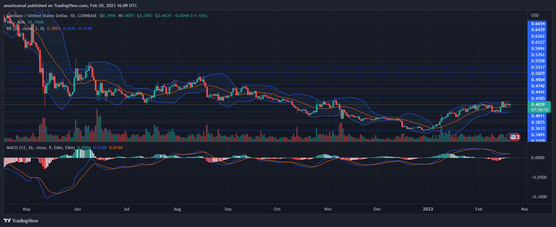Click the 0.6439 price level label
This screenshot has height=227, width=556.
click(538, 30)
